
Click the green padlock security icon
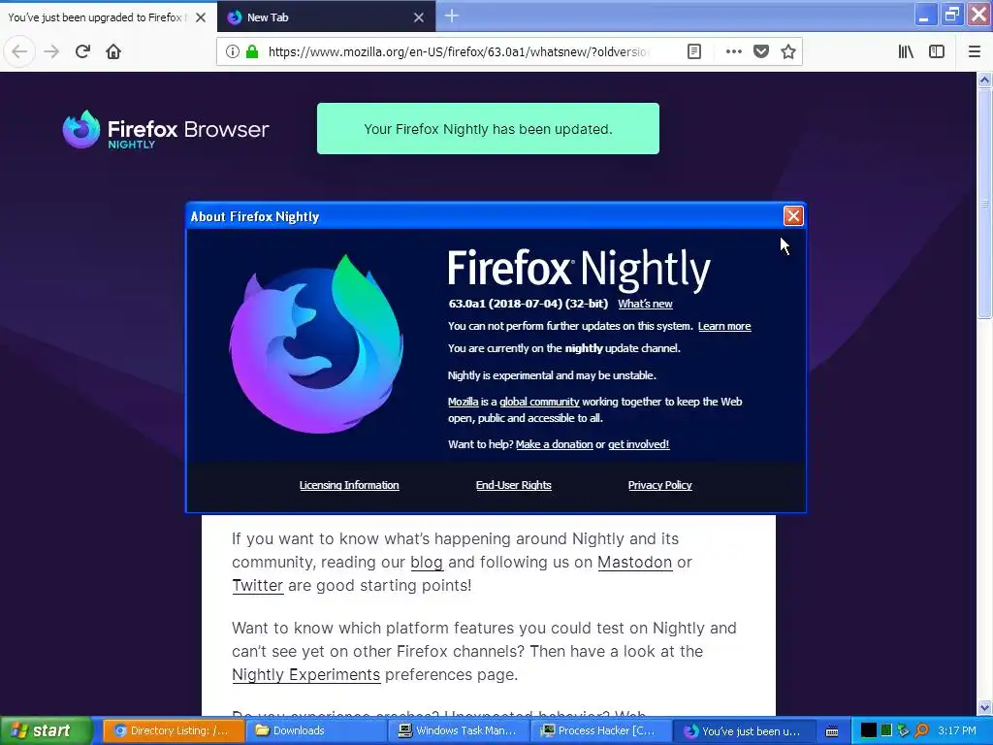252,51
